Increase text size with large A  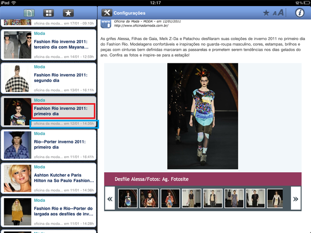280,13
